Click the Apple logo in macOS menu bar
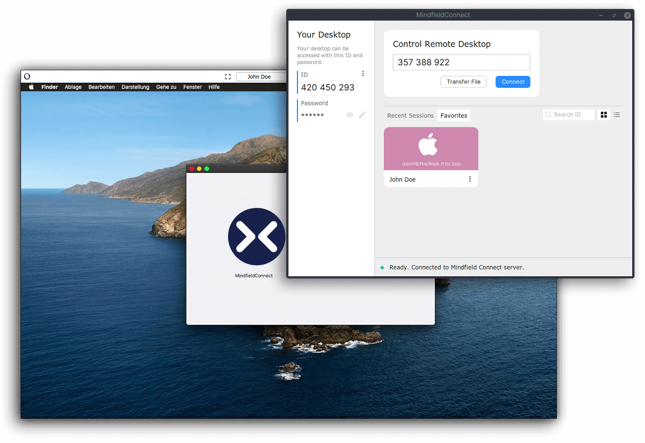The width and height of the screenshot is (645, 443). pyautogui.click(x=31, y=87)
